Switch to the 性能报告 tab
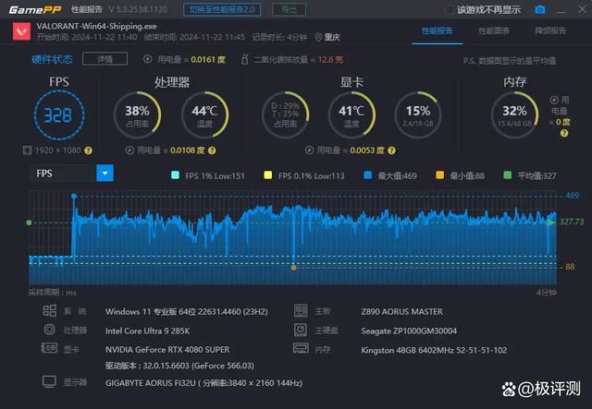 click(438, 30)
